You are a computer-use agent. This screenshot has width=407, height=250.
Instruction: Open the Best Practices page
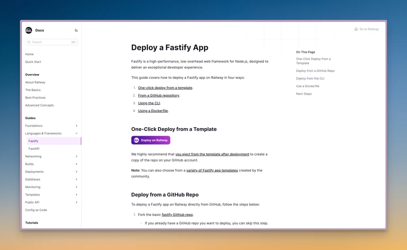[36, 97]
